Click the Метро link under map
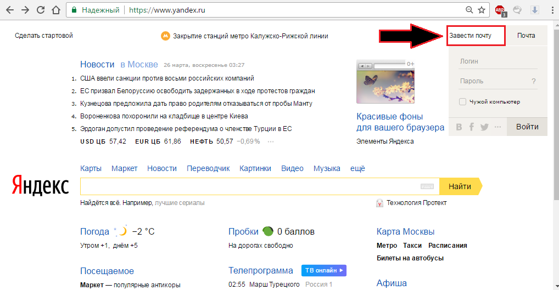Image resolution: width=559 pixels, height=290 pixels. tap(387, 246)
